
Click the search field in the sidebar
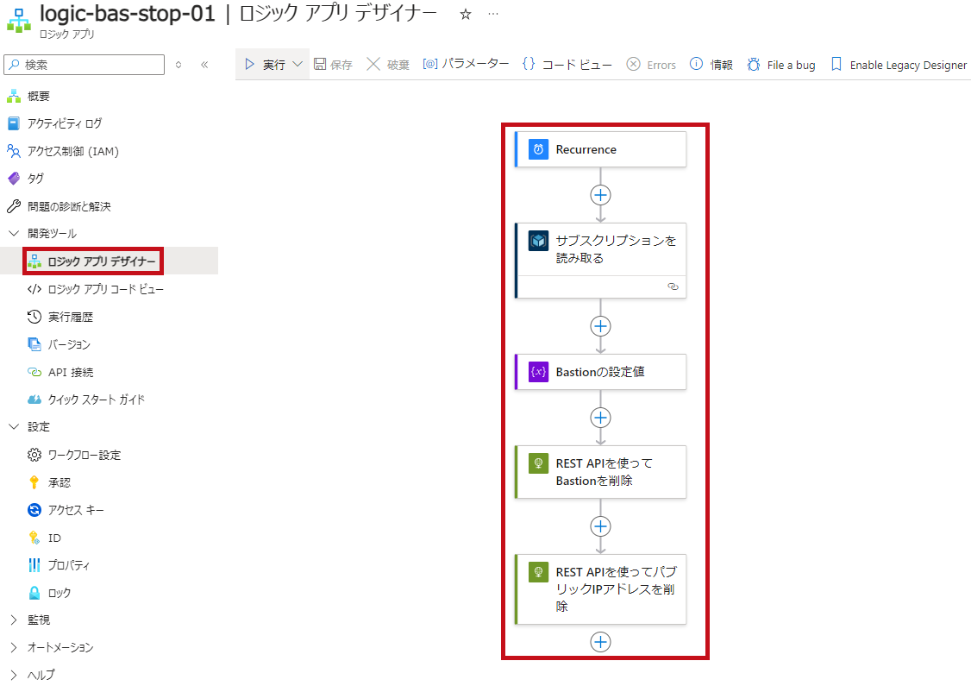(85, 65)
